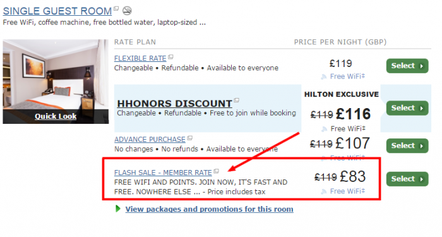This screenshot has width=442, height=237.
Task: Click the no-smoking icon near room title
Action: [127, 11]
